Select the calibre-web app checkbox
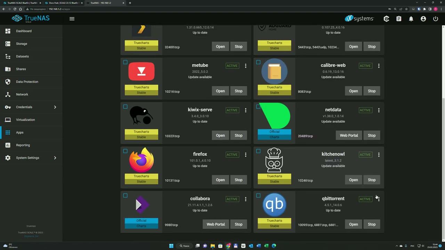 pos(258,62)
